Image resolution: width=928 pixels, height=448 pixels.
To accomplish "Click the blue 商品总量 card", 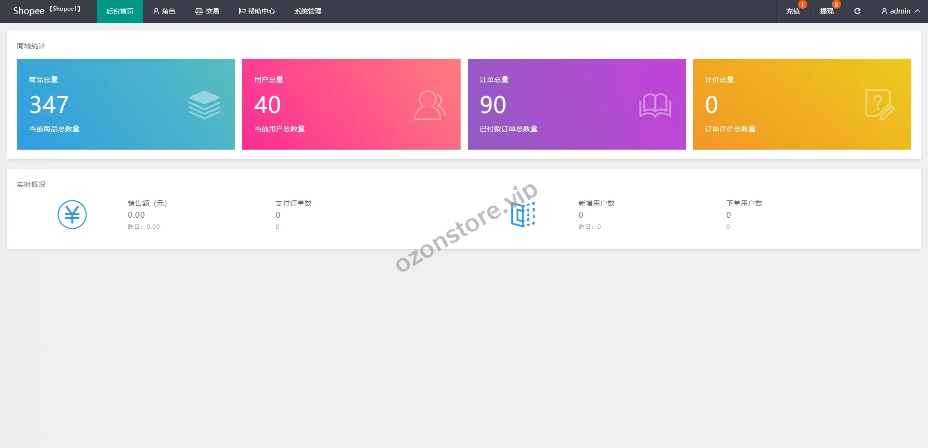I will pyautogui.click(x=126, y=104).
